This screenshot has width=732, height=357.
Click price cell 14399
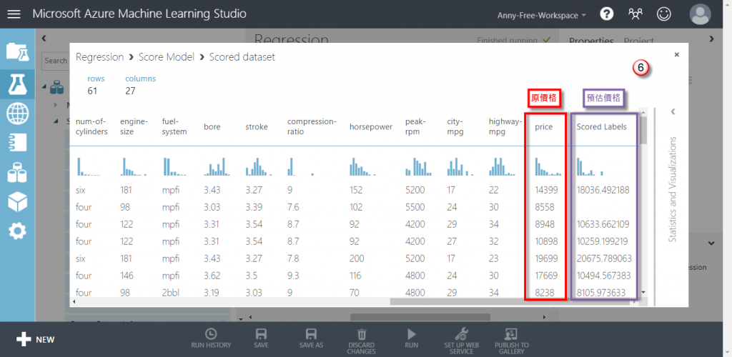546,190
